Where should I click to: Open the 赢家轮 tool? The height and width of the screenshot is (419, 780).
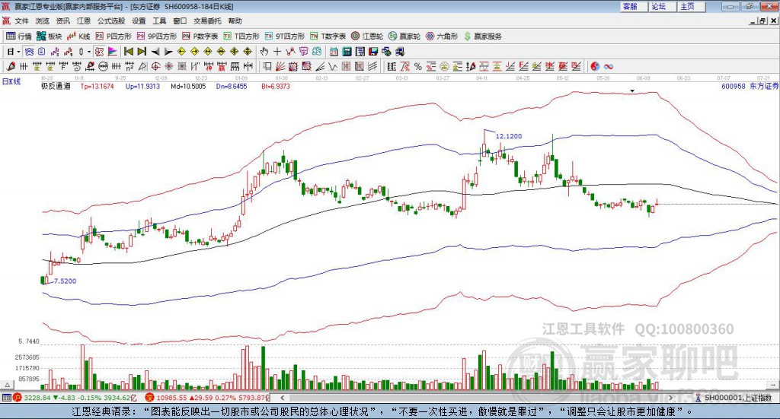click(x=404, y=37)
